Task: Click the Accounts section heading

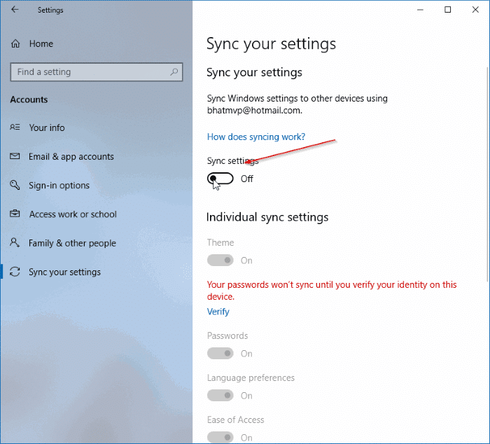Action: tap(29, 99)
